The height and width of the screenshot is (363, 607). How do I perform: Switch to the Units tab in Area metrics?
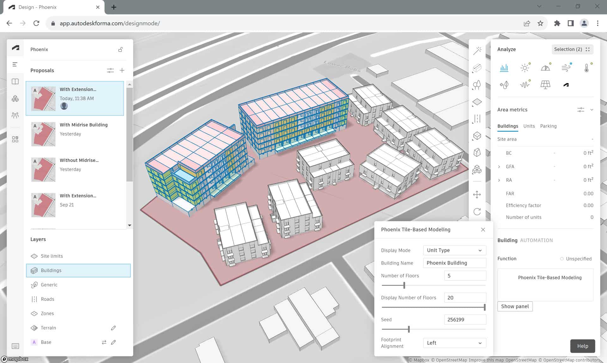point(529,126)
